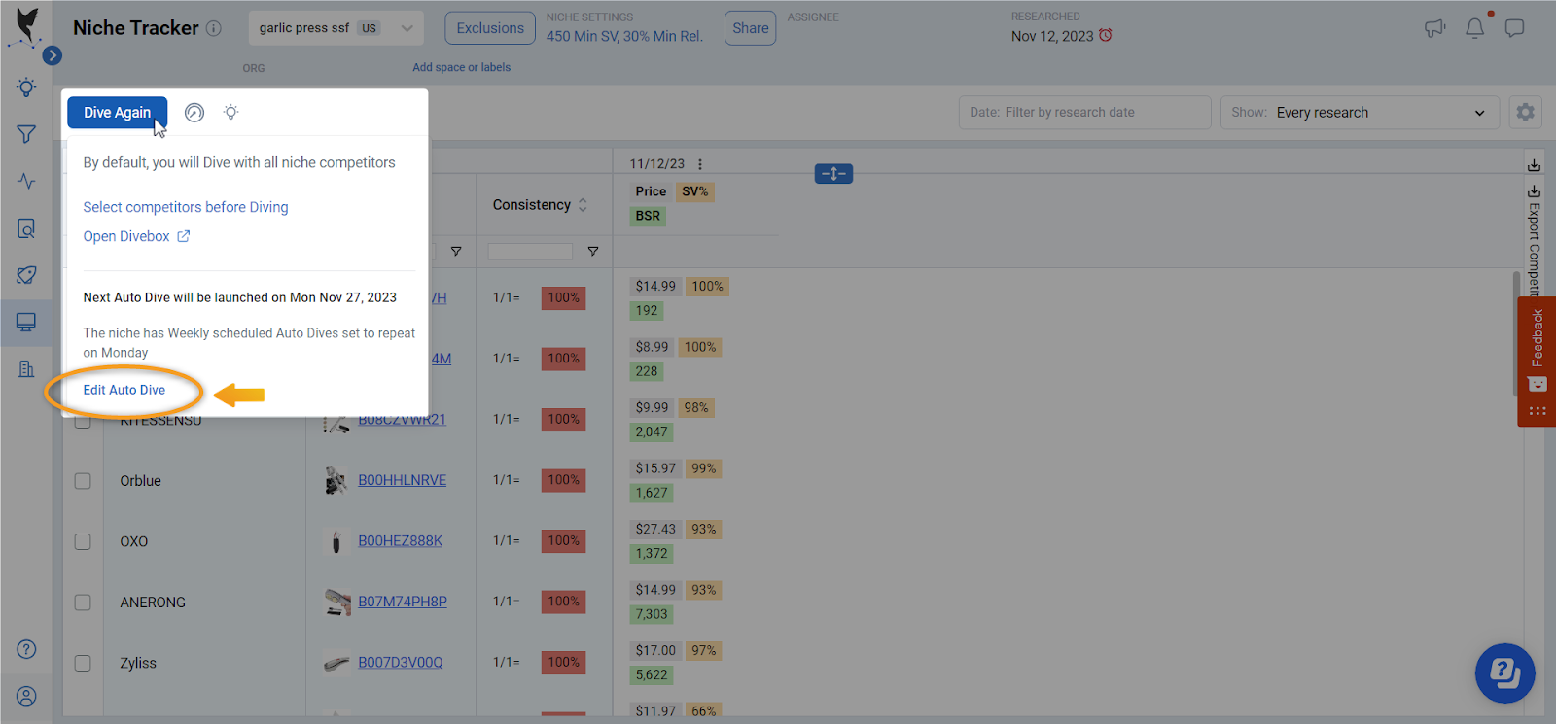Open the 11/12/23 column options menu
1556x724 pixels.
(700, 164)
